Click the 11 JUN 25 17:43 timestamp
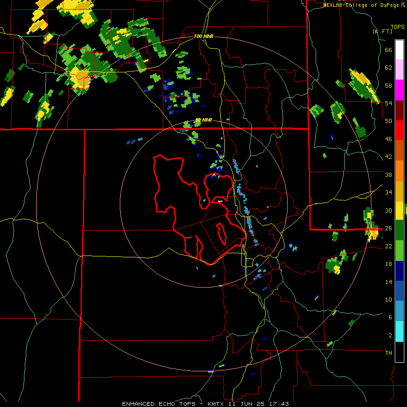 [259, 404]
